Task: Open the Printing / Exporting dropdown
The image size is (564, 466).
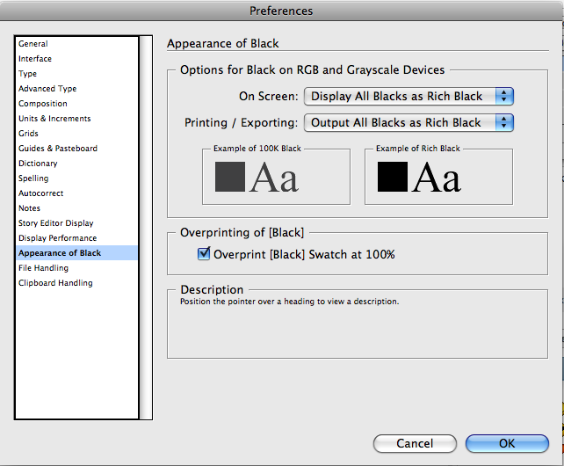Action: click(409, 122)
